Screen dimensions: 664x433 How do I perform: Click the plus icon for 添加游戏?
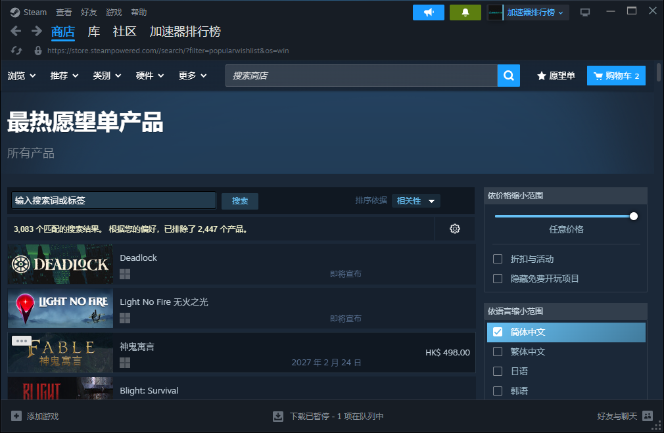coord(16,416)
